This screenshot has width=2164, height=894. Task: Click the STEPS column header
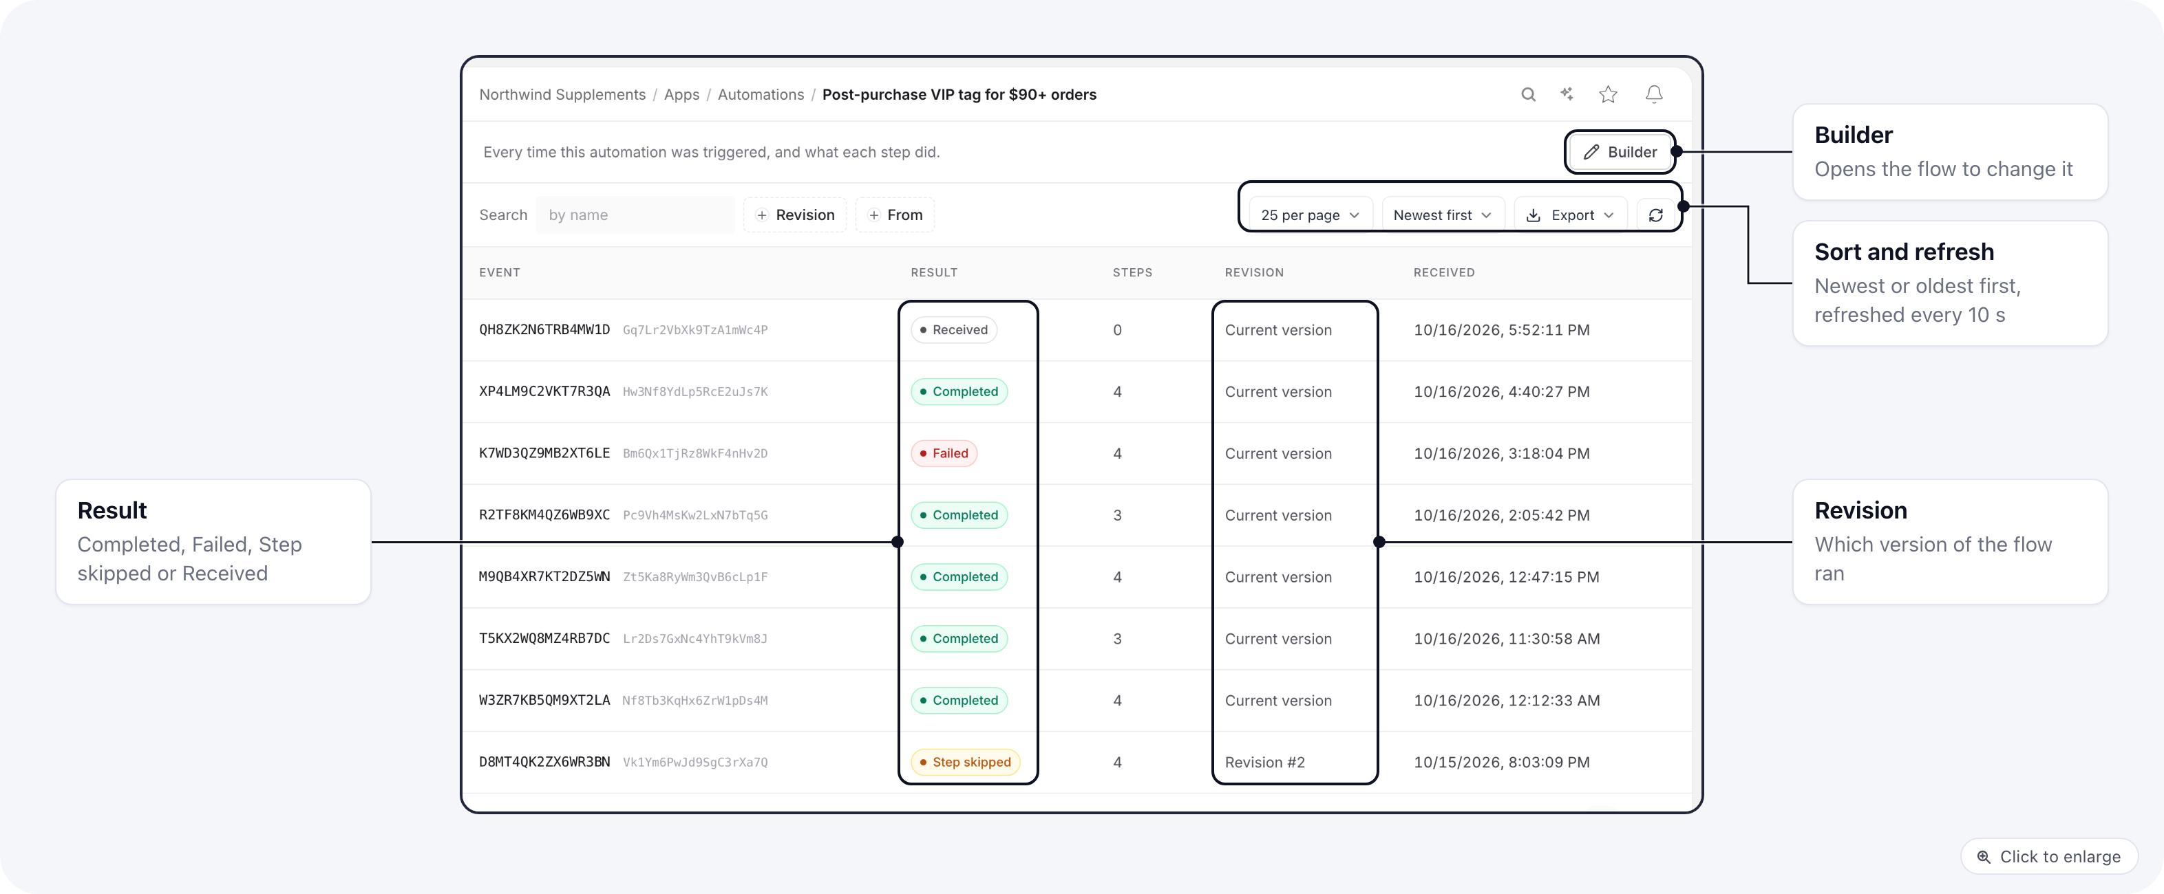pos(1132,273)
